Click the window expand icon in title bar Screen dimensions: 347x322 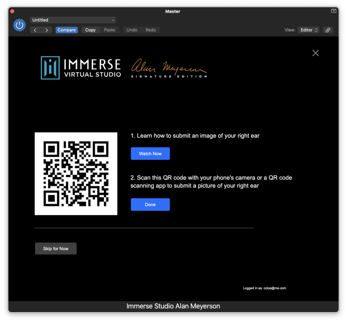pos(334,11)
